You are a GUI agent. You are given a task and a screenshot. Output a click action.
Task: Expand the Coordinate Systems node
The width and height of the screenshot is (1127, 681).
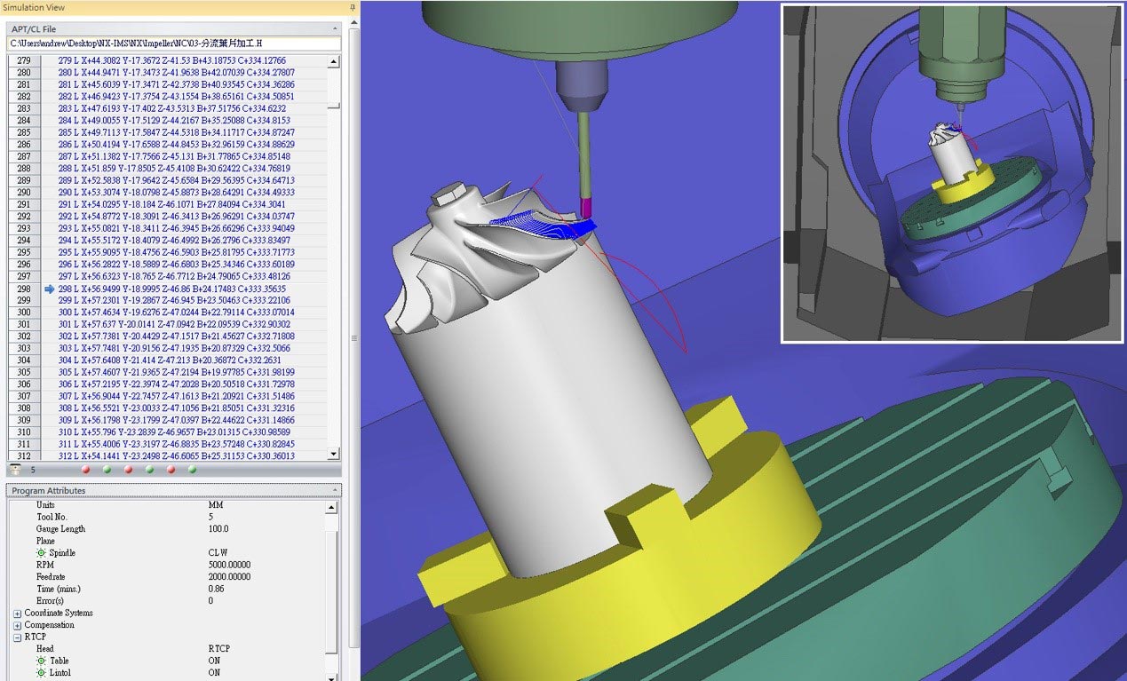pos(18,614)
